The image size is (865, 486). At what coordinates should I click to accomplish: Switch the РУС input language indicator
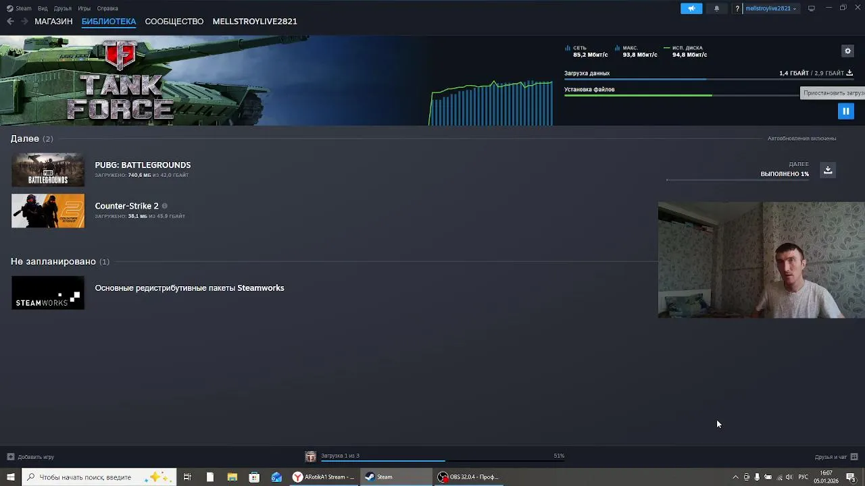pos(804,477)
